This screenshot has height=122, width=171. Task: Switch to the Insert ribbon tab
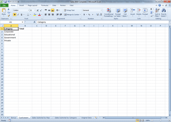point(21,5)
